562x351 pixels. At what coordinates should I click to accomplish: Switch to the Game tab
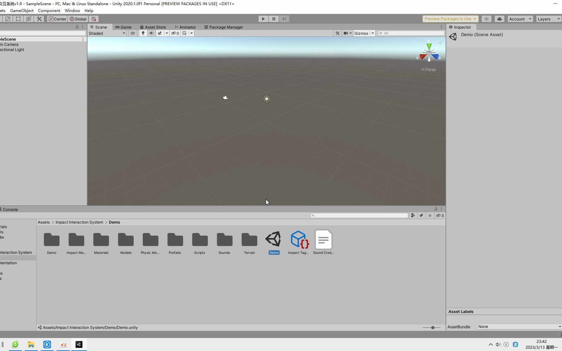[x=124, y=27]
